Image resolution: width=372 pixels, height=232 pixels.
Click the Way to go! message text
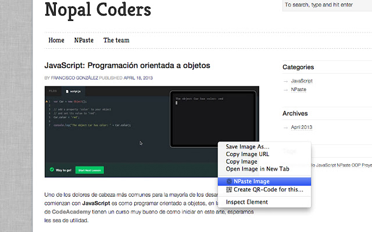63,170
